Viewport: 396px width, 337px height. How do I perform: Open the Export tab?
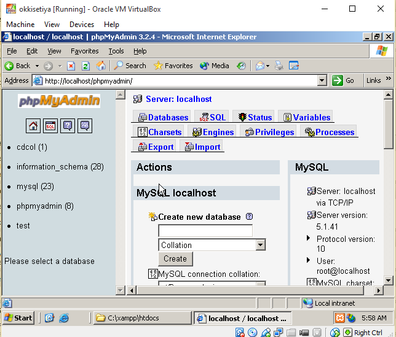pyautogui.click(x=156, y=147)
